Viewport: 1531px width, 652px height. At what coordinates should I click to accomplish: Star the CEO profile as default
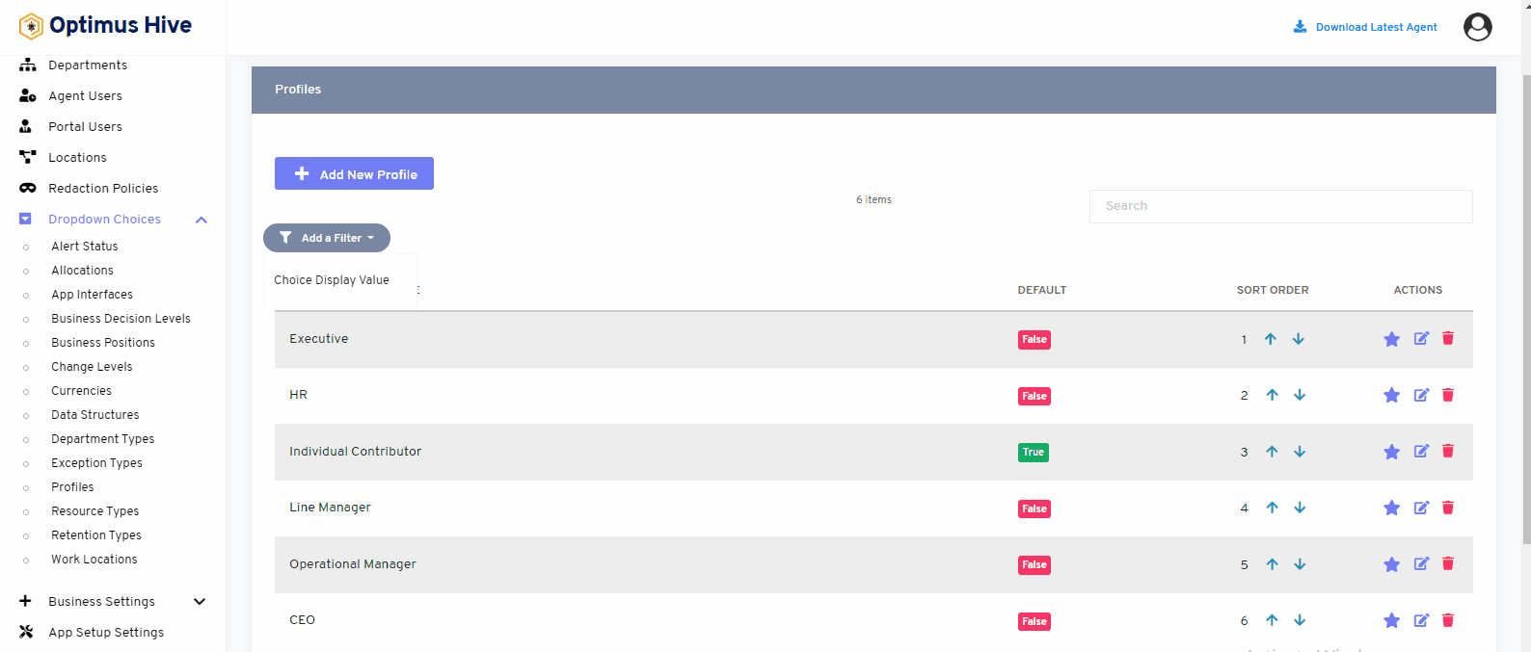[x=1391, y=621]
